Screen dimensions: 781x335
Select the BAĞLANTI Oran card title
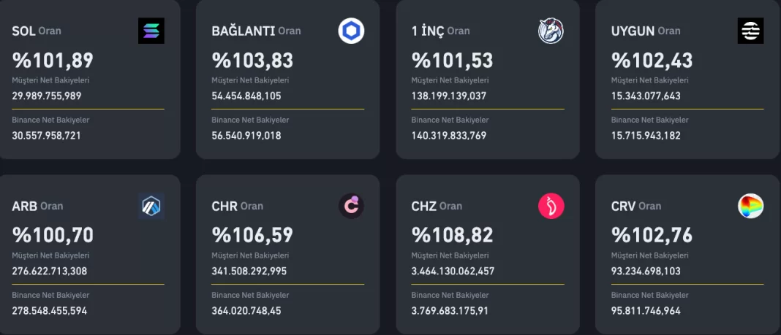point(256,31)
